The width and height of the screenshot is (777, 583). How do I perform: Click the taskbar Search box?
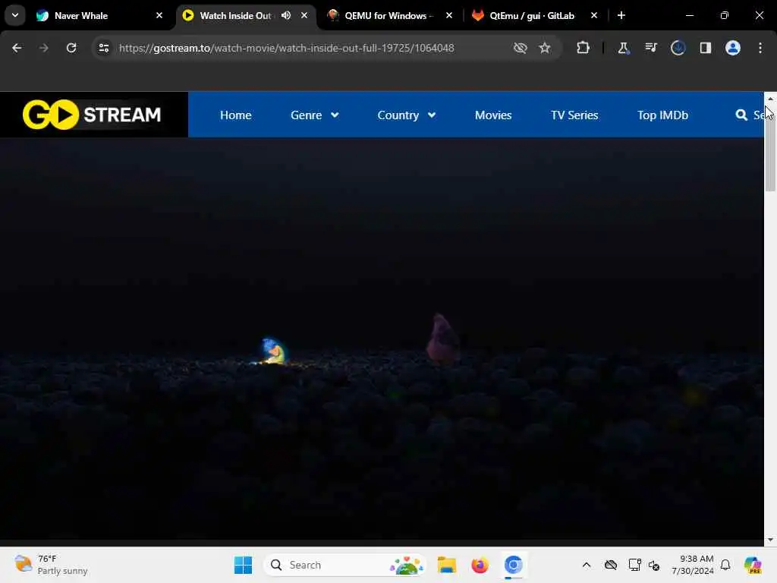coord(345,565)
